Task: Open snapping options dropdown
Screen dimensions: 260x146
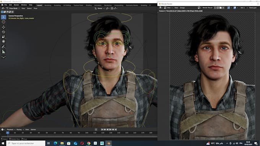Action: pyautogui.click(x=115, y=8)
